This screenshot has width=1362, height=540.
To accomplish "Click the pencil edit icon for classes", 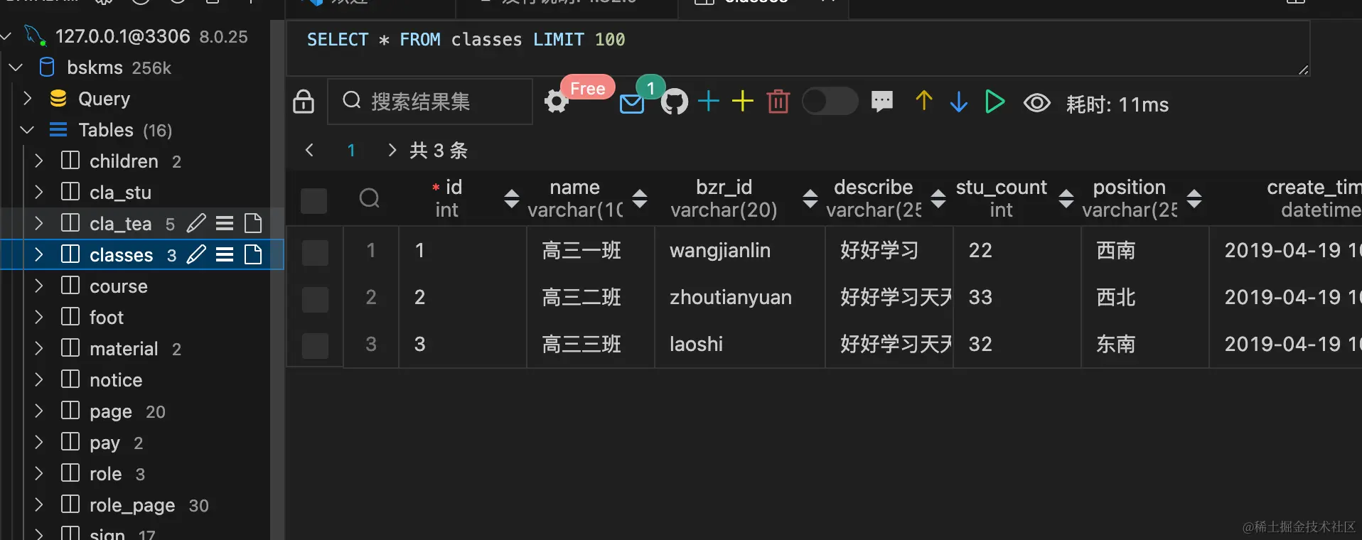I will [196, 254].
